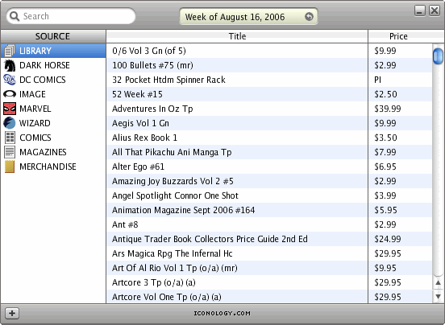Click the magnifying glass search icon
The height and width of the screenshot is (325, 445).
[15, 16]
